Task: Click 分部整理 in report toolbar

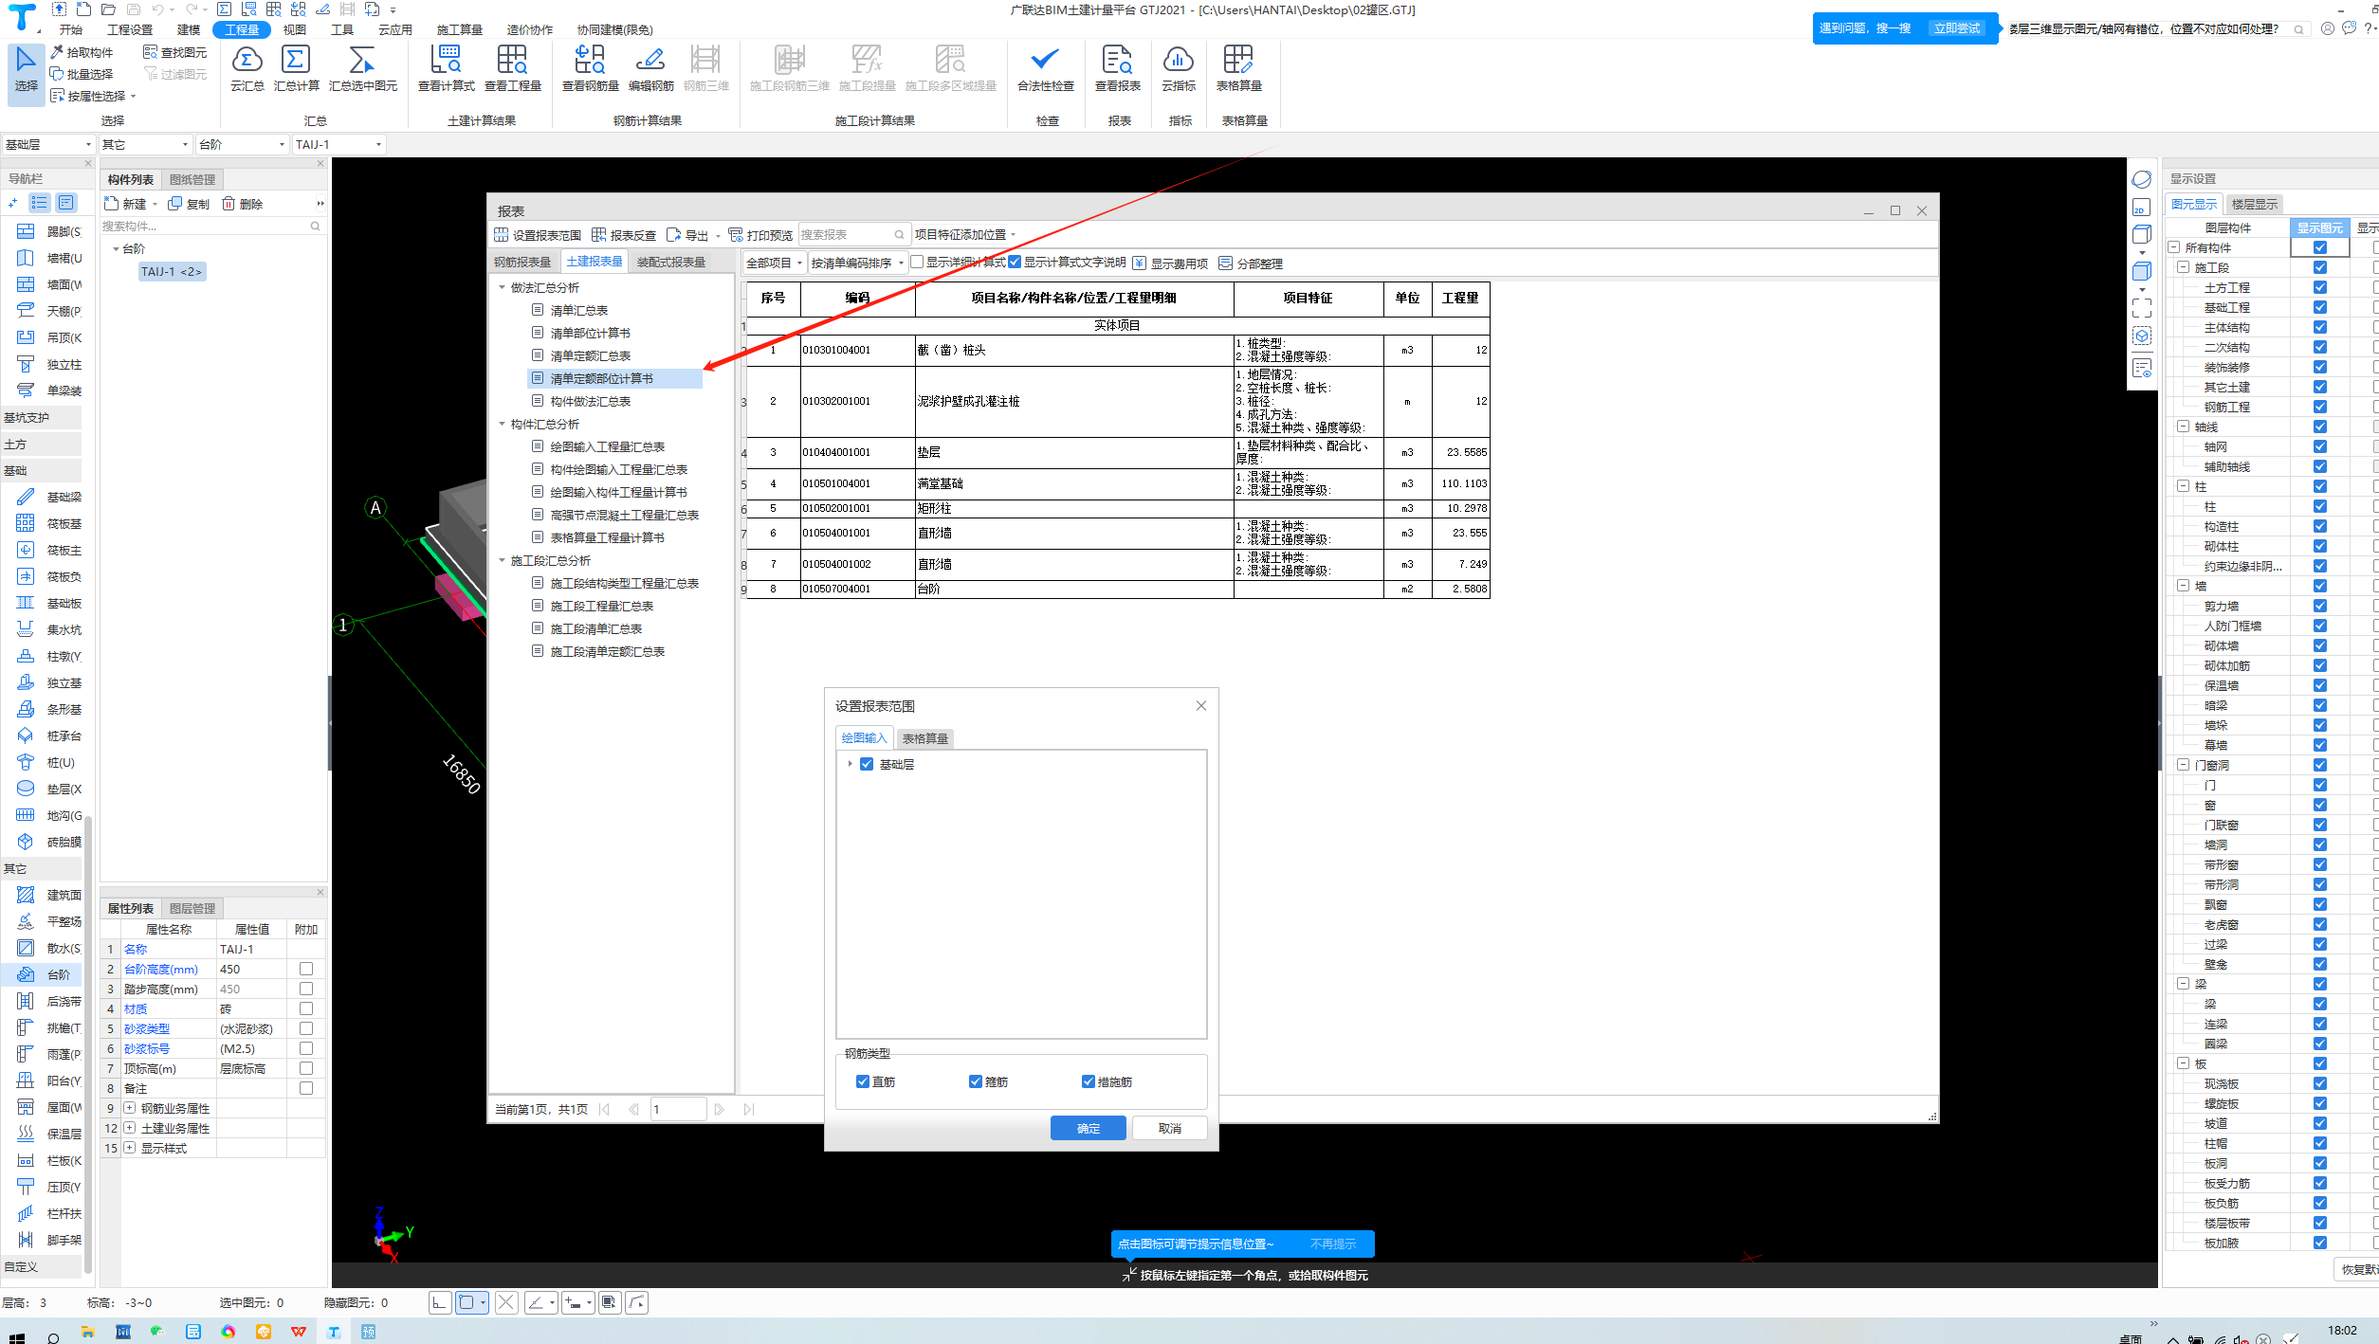Action: pos(1251,263)
